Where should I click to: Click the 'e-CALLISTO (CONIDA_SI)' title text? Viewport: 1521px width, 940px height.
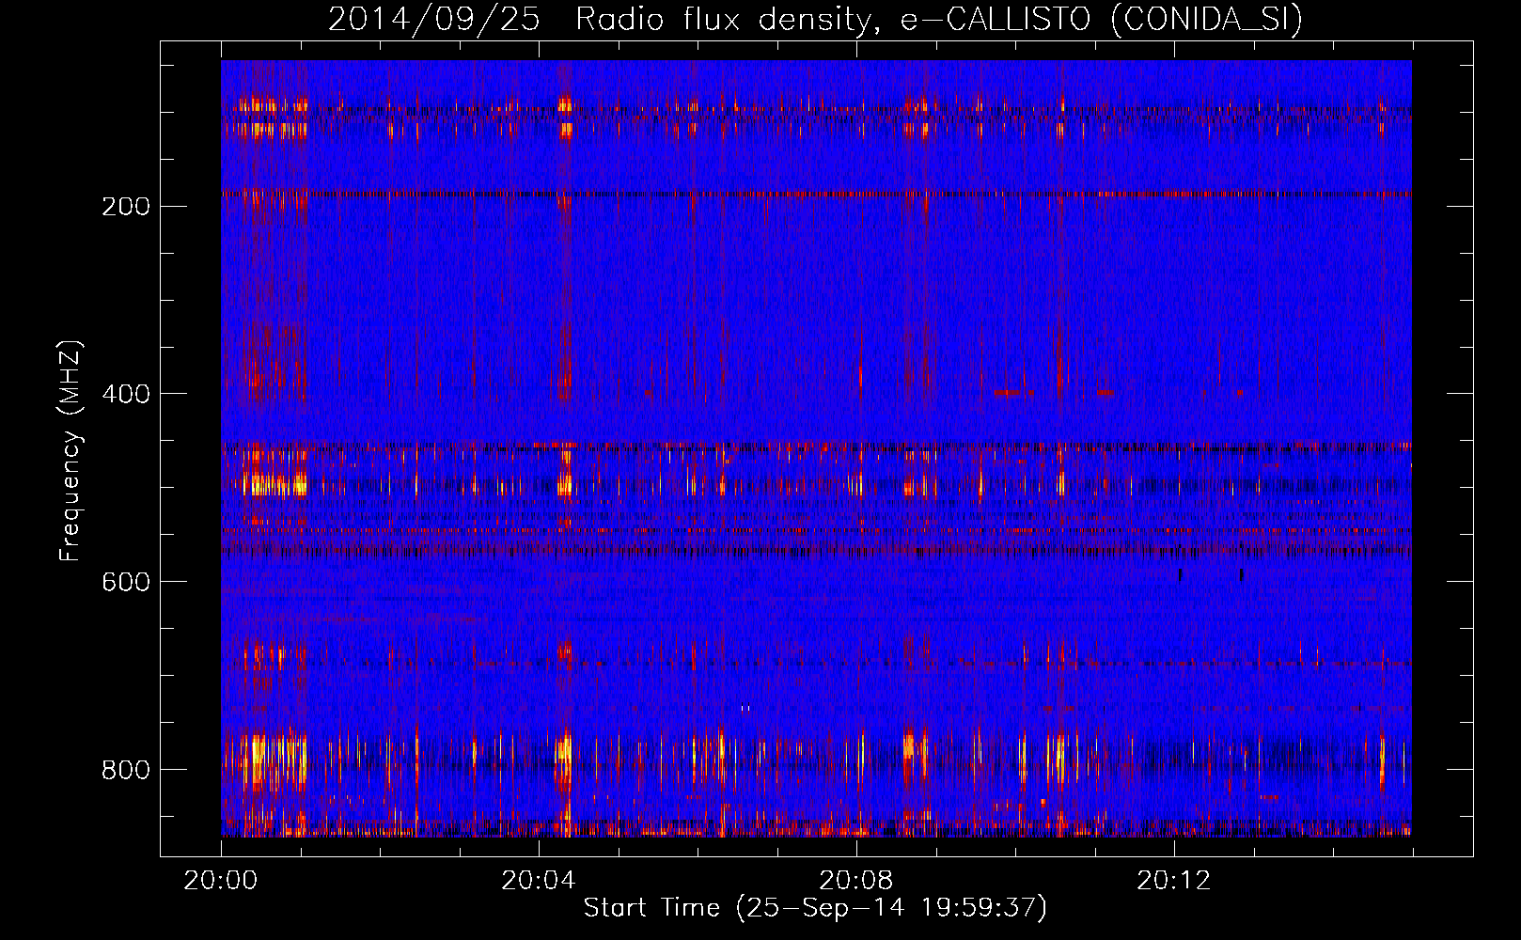pos(1102,20)
